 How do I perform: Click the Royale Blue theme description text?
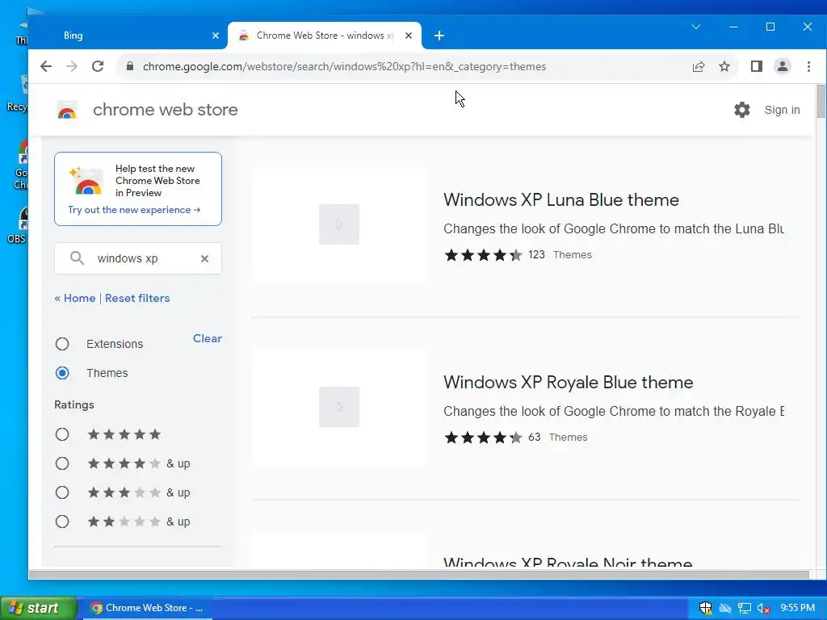pyautogui.click(x=614, y=411)
